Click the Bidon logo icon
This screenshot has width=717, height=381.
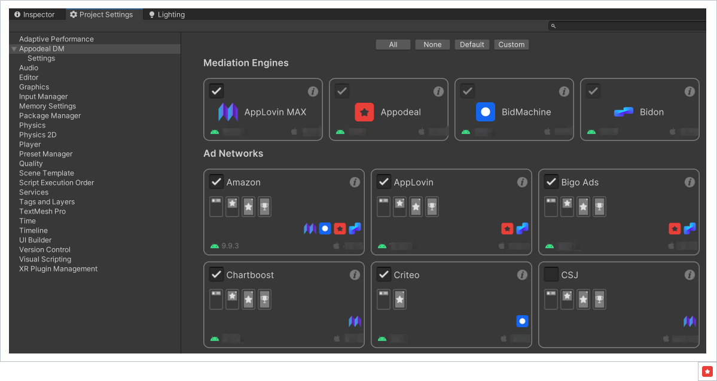(623, 112)
